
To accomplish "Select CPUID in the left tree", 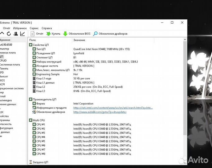I will pyautogui.click(x=3, y=61).
